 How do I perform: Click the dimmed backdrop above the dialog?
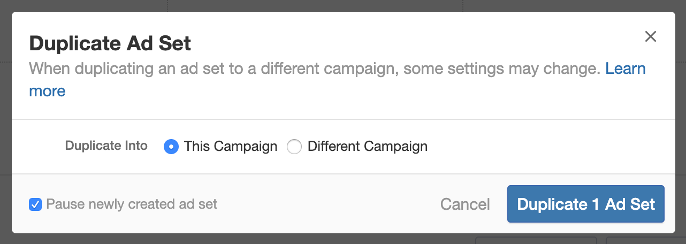pos(342,5)
